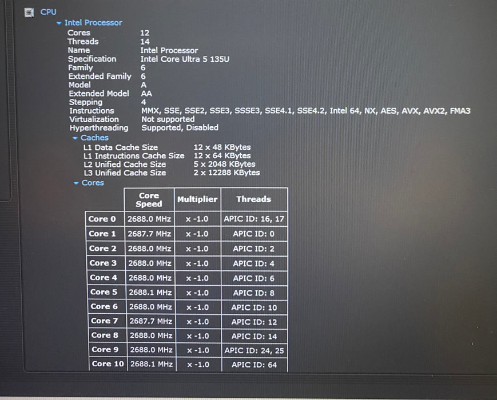This screenshot has height=400, width=497.
Task: Collapse the Cores section arrow
Action: click(76, 183)
